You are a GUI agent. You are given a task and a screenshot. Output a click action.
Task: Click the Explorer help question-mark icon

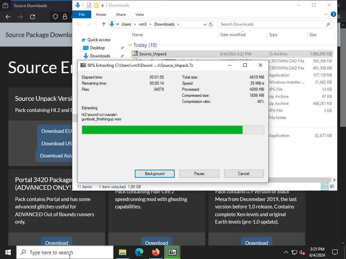click(333, 14)
